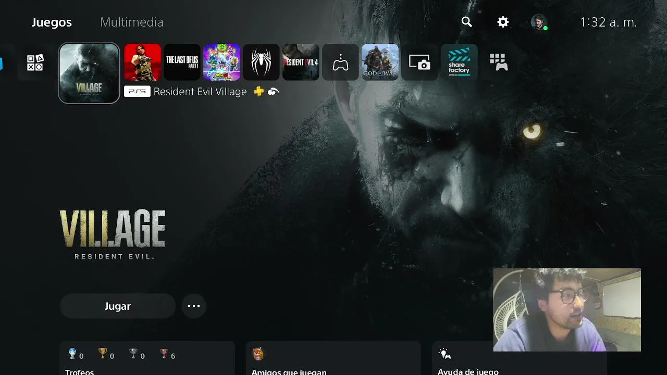Select the Resident Evil 4 game icon
This screenshot has width=667, height=375.
[x=301, y=62]
